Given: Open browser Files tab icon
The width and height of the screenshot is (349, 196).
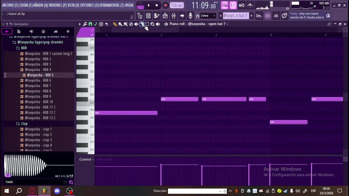Looking at the screenshot, I should [x=19, y=31].
